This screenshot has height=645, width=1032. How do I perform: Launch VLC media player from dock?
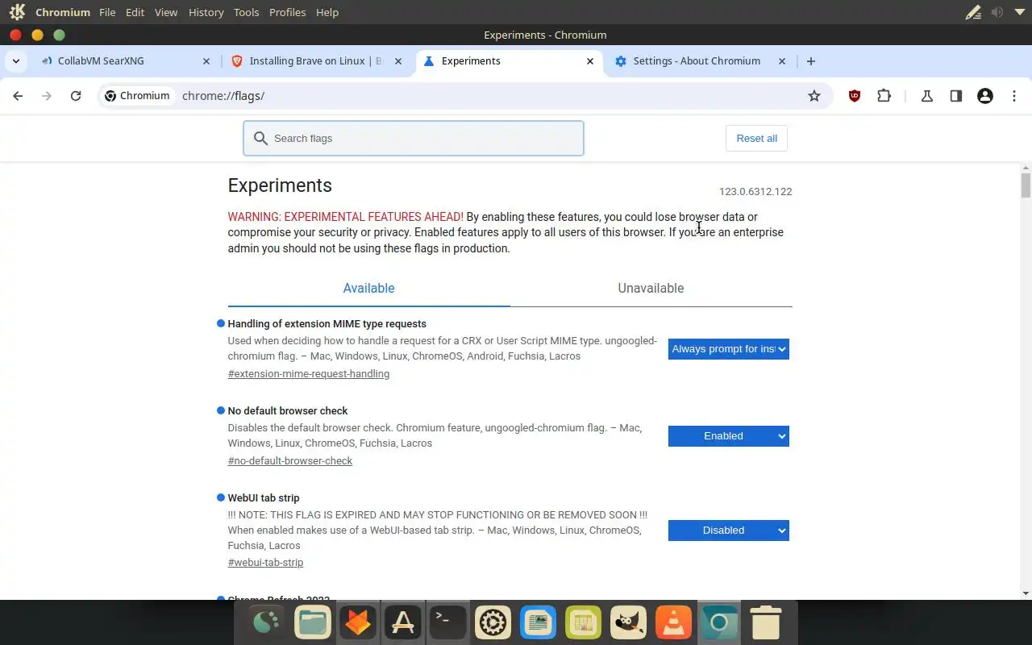click(674, 623)
